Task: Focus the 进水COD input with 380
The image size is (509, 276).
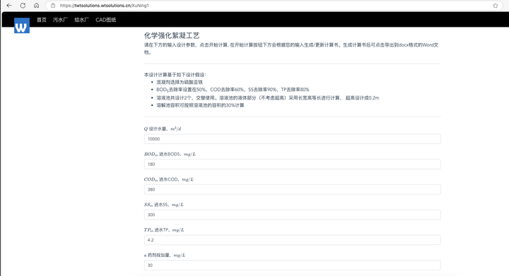Action: (x=292, y=189)
